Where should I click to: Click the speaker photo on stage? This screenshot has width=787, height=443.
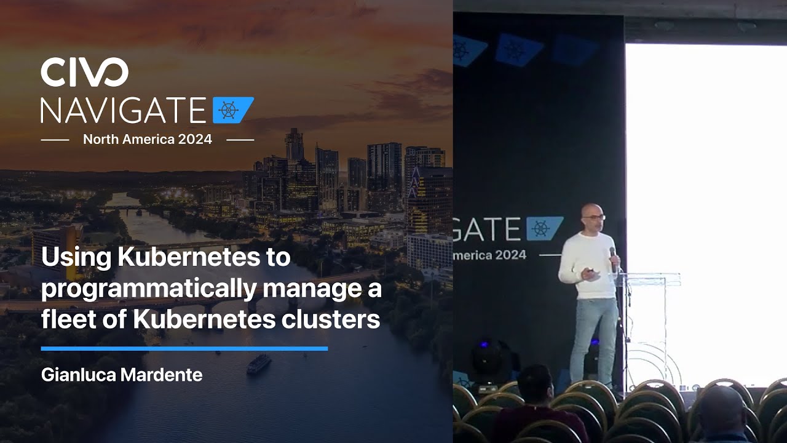click(x=591, y=295)
